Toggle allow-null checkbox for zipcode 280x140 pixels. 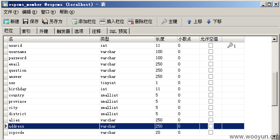(211, 132)
